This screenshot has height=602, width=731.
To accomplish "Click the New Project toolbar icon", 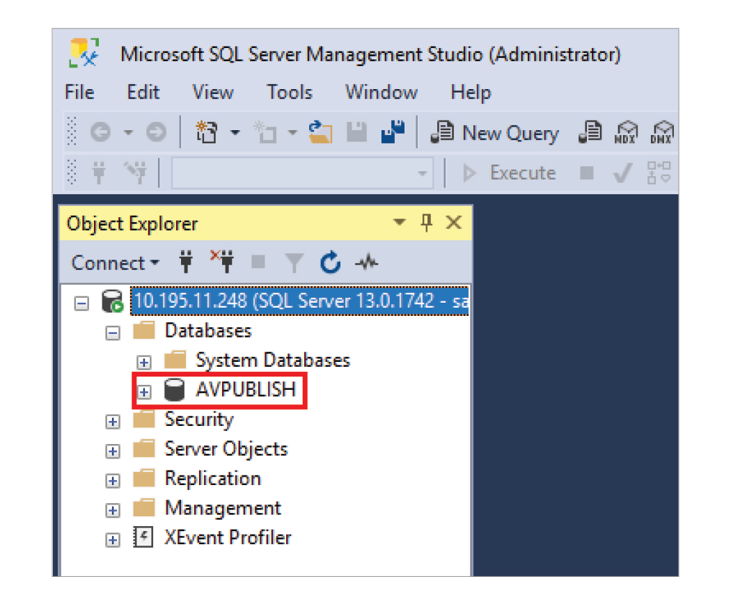I will [207, 132].
